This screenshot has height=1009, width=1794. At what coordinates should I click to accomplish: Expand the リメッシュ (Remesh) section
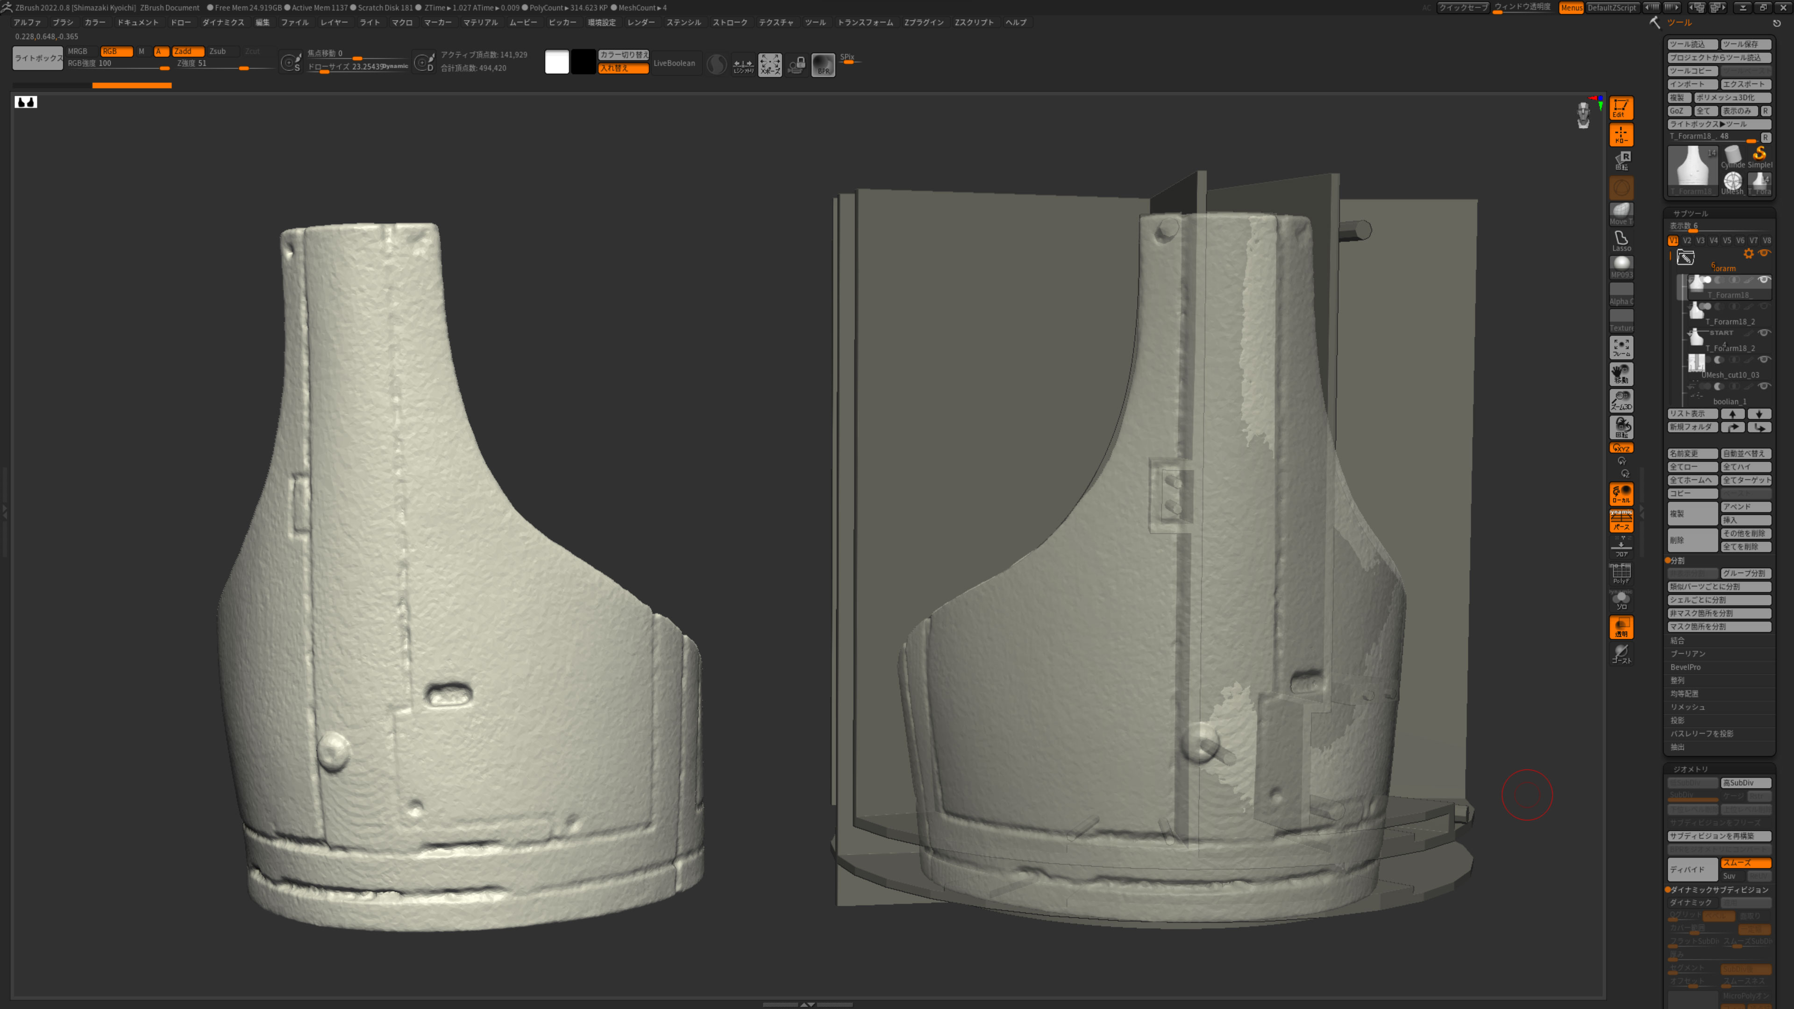click(1687, 707)
